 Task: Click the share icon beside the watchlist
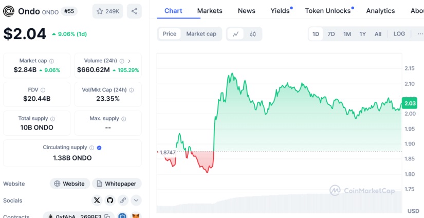click(x=134, y=11)
